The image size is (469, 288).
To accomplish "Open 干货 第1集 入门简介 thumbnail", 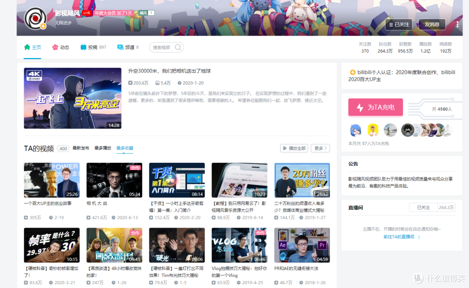I will [x=177, y=180].
